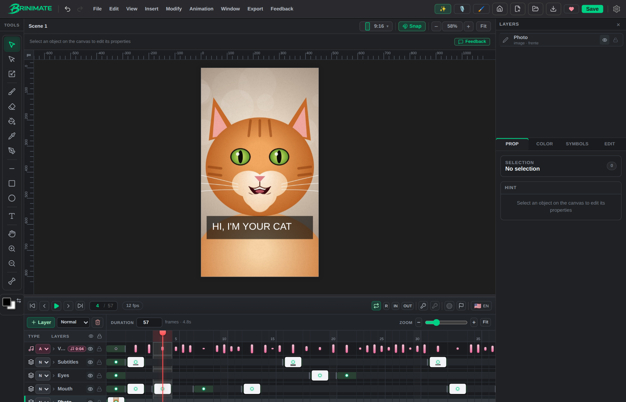Click the canvas Fit button
The width and height of the screenshot is (626, 402).
pos(483,26)
